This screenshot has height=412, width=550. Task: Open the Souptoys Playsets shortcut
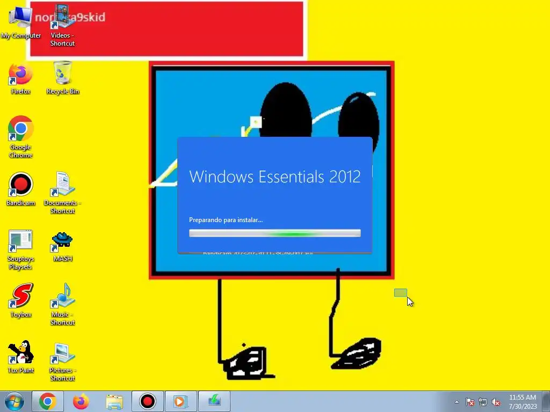coord(21,250)
